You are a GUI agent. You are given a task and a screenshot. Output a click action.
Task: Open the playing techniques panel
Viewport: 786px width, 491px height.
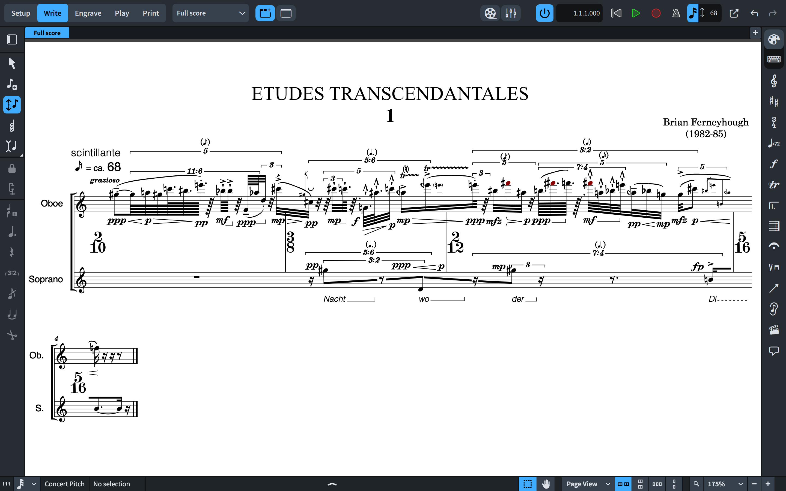[774, 267]
